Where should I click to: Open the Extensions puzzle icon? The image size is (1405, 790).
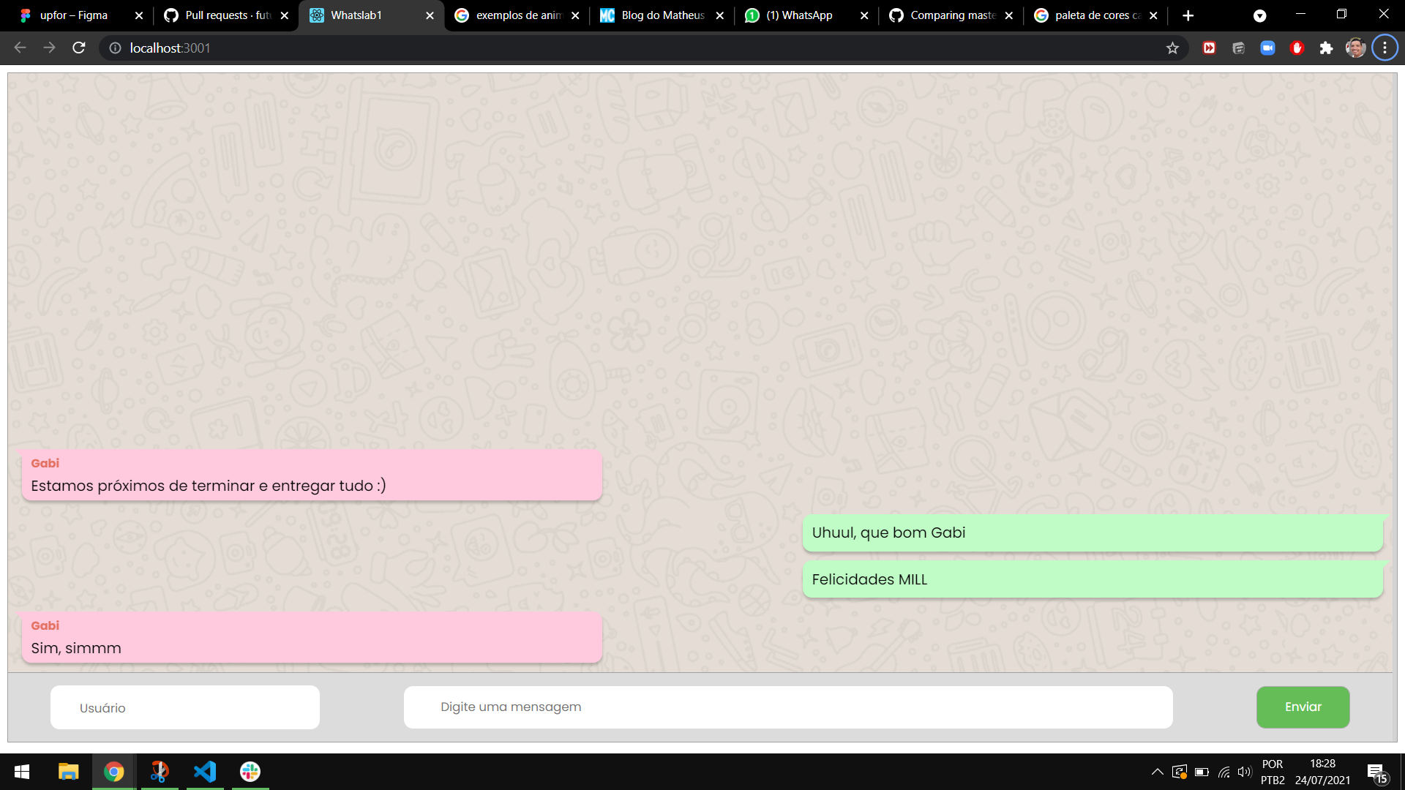1326,48
